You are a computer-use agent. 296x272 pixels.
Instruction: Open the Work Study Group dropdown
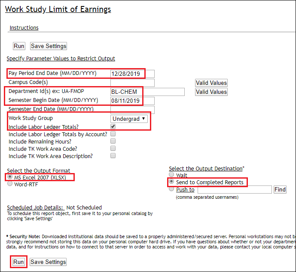(x=129, y=119)
